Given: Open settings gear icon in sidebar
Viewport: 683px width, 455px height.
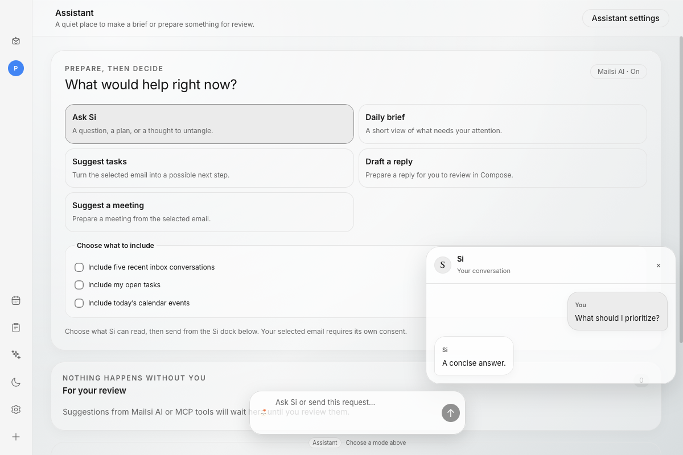Looking at the screenshot, I should 16,409.
